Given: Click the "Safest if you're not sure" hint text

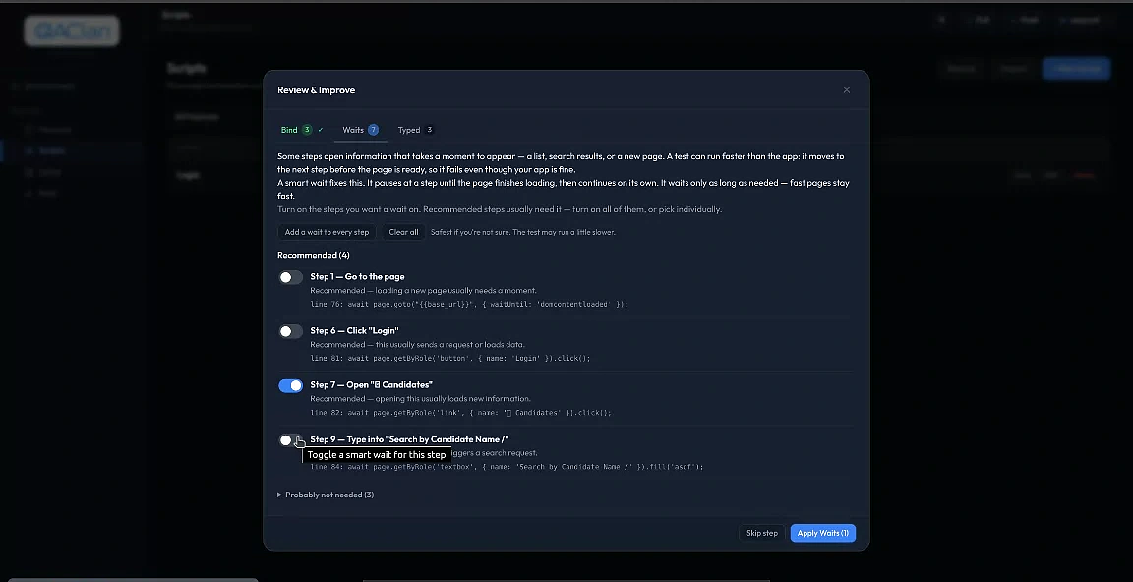Looking at the screenshot, I should [523, 233].
